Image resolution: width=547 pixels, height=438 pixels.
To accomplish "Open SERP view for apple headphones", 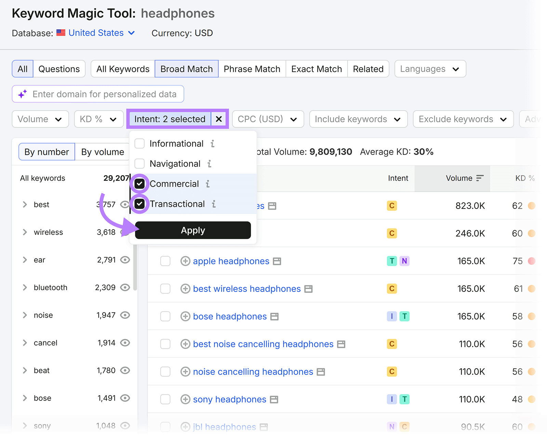I will (277, 262).
